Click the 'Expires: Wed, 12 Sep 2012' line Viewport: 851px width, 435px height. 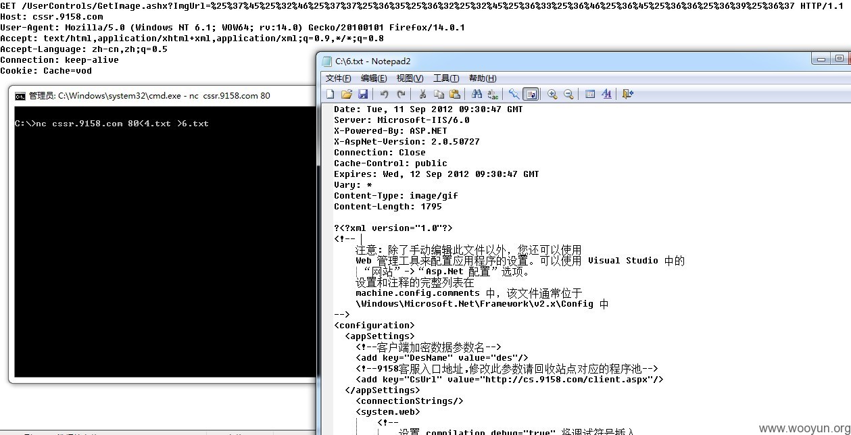tap(437, 174)
